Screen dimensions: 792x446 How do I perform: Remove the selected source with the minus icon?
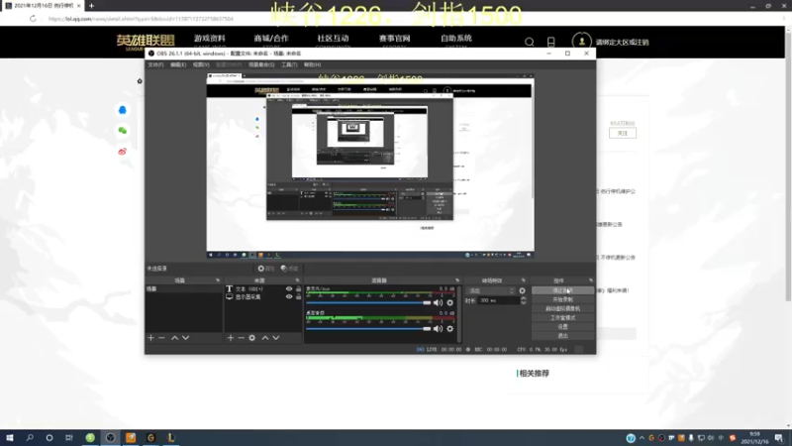coord(241,338)
